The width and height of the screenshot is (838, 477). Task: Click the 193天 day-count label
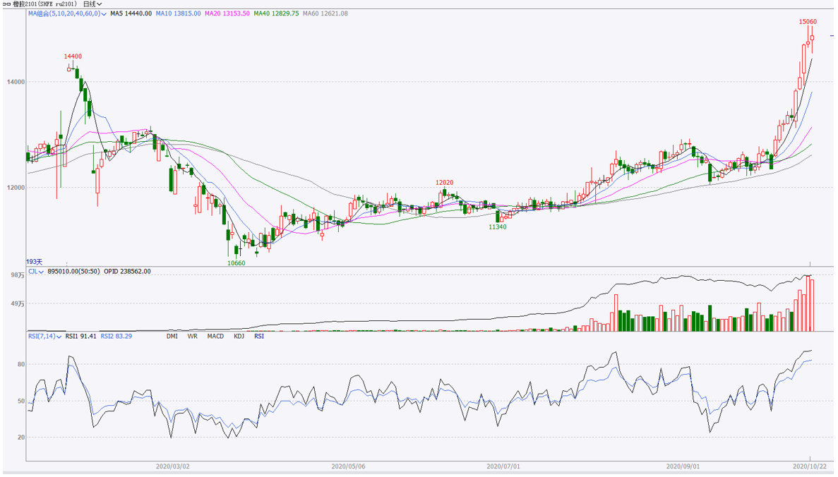pyautogui.click(x=35, y=262)
